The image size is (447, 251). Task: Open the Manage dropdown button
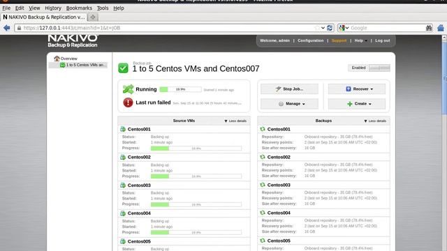pyautogui.click(x=289, y=104)
